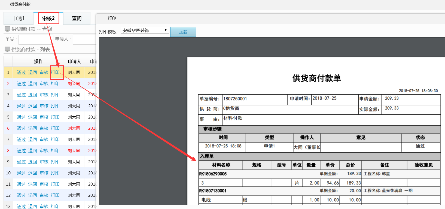This screenshot has height=209, width=445.
Task: Switch to the 申请1 tab
Action: point(19,19)
